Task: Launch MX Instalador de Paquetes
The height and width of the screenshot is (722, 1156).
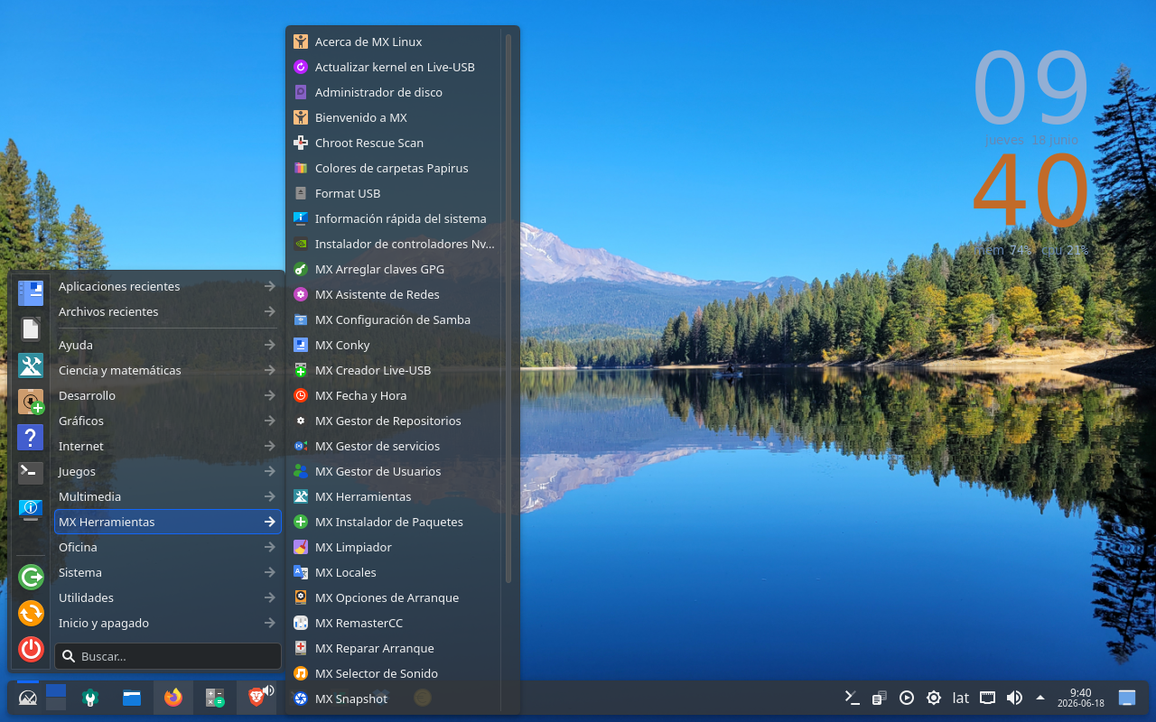Action: point(394,522)
